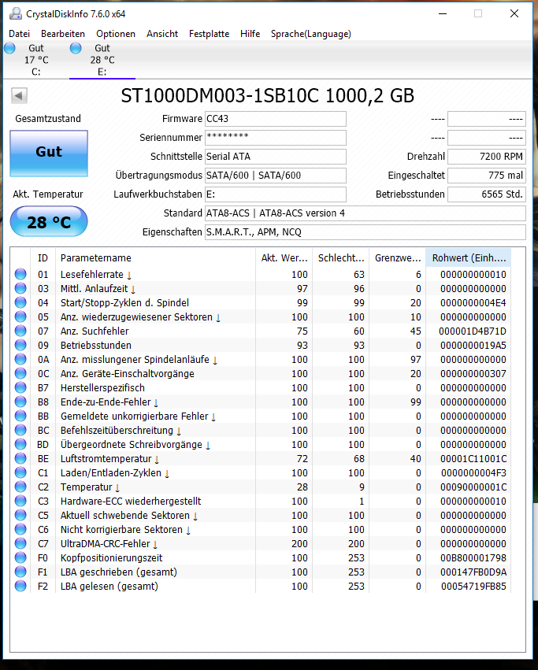Click raw value 00054719FB85
This screenshot has width=538, height=670.
(x=474, y=587)
